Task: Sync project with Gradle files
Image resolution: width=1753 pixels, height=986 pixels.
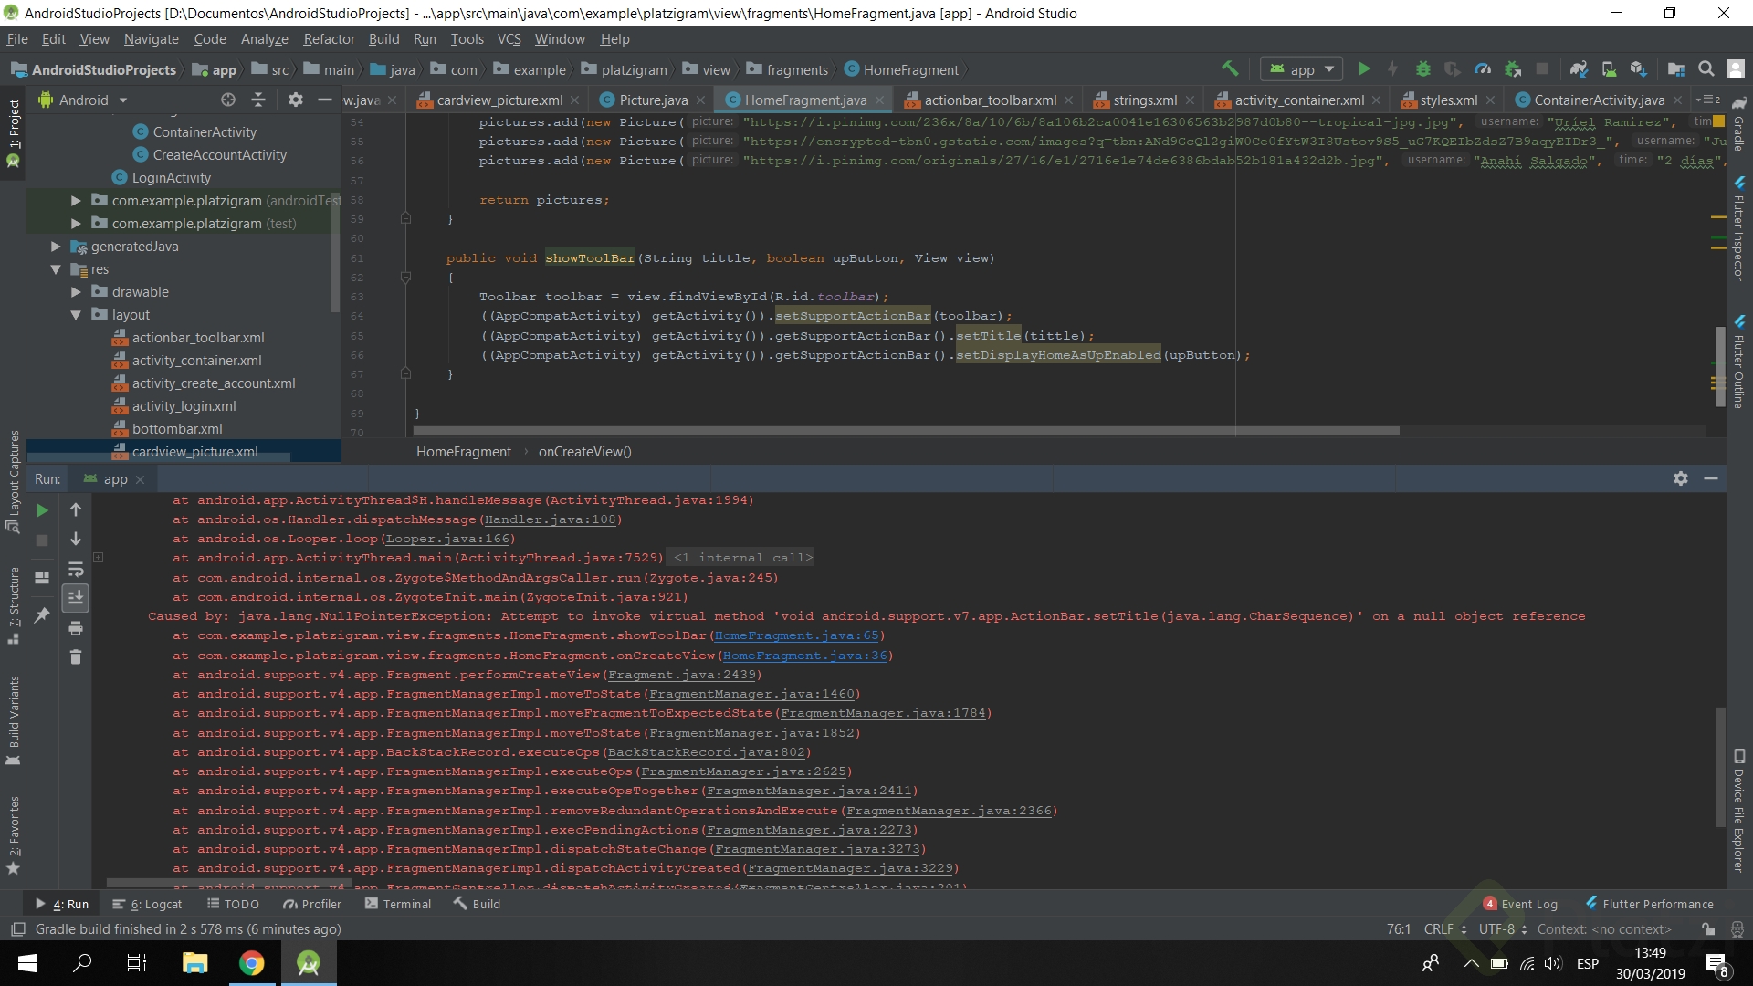Action: pyautogui.click(x=1579, y=68)
